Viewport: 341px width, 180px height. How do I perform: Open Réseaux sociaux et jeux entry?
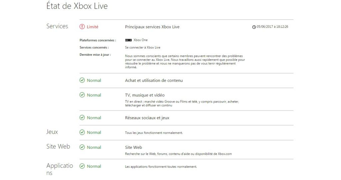pos(147,118)
